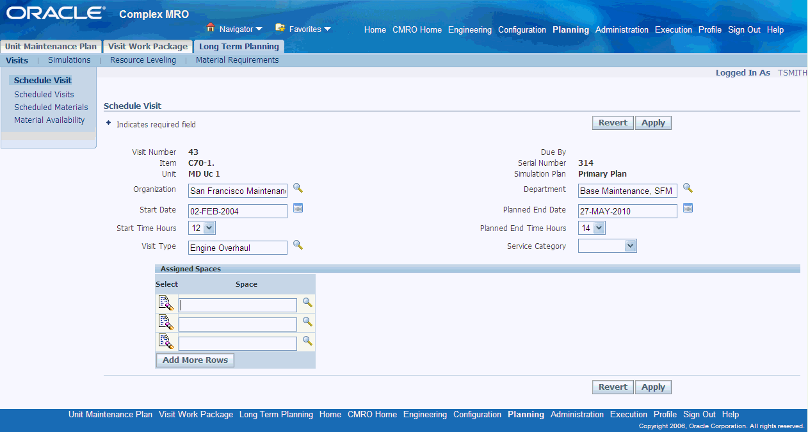Open the Material Requirements subtab
The height and width of the screenshot is (432, 808).
[238, 60]
